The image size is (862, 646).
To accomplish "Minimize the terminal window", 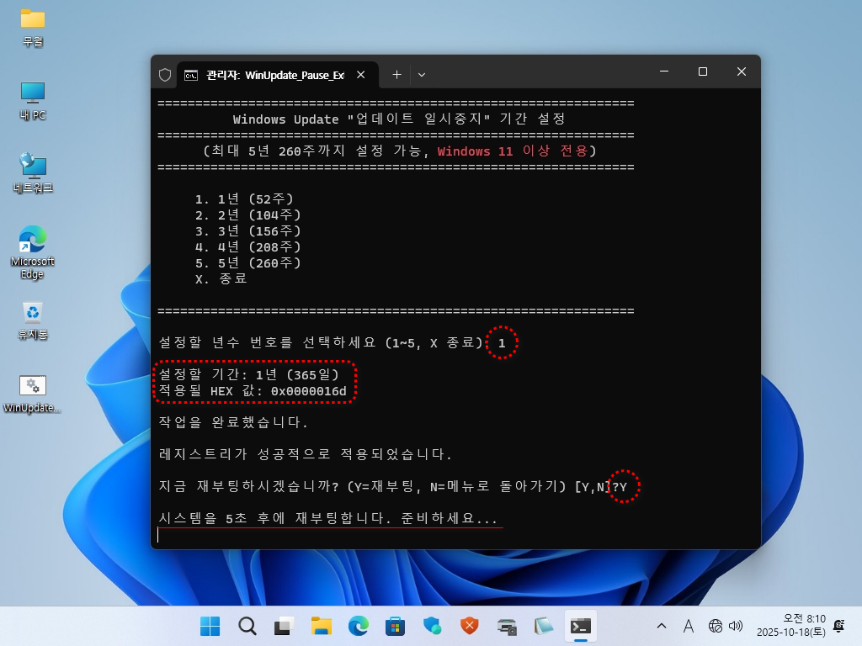I will pyautogui.click(x=664, y=72).
